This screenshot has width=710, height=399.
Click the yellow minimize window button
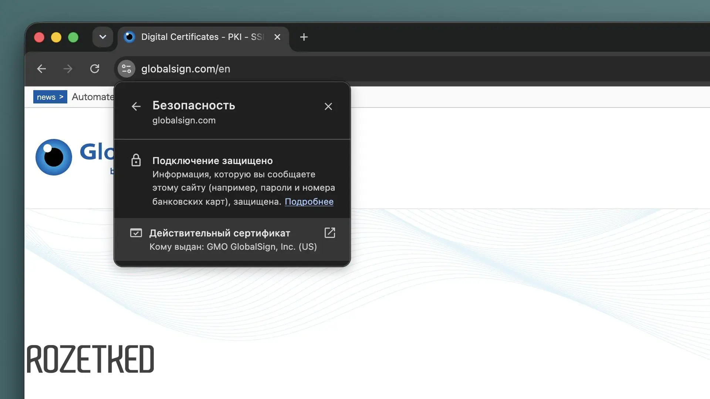pyautogui.click(x=56, y=37)
